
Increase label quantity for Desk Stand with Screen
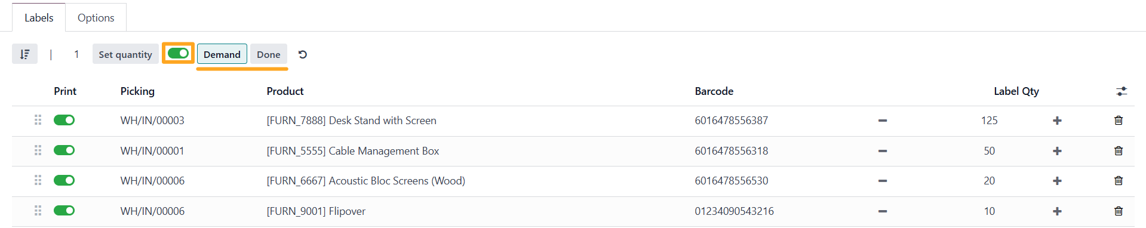pos(1057,121)
